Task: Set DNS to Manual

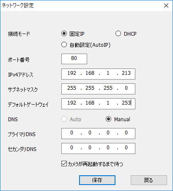Action: [x=108, y=119]
